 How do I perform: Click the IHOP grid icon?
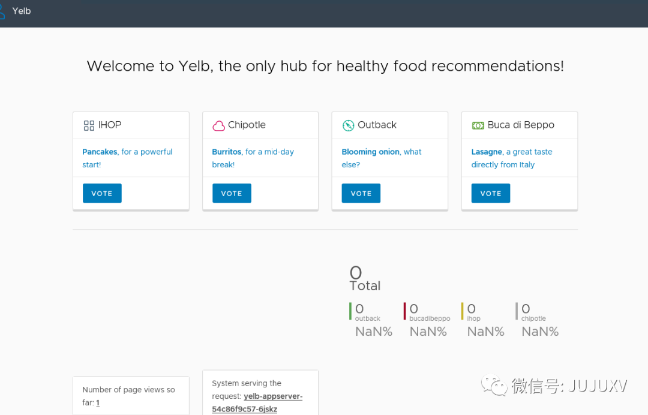(89, 125)
